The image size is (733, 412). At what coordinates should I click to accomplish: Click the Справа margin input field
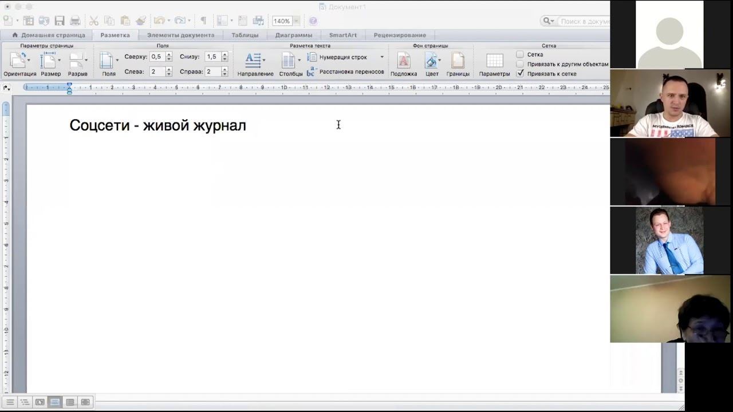coord(212,72)
